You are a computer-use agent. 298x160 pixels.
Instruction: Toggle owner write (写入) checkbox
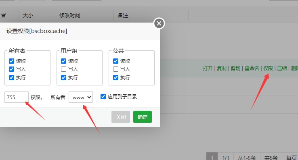(11, 69)
